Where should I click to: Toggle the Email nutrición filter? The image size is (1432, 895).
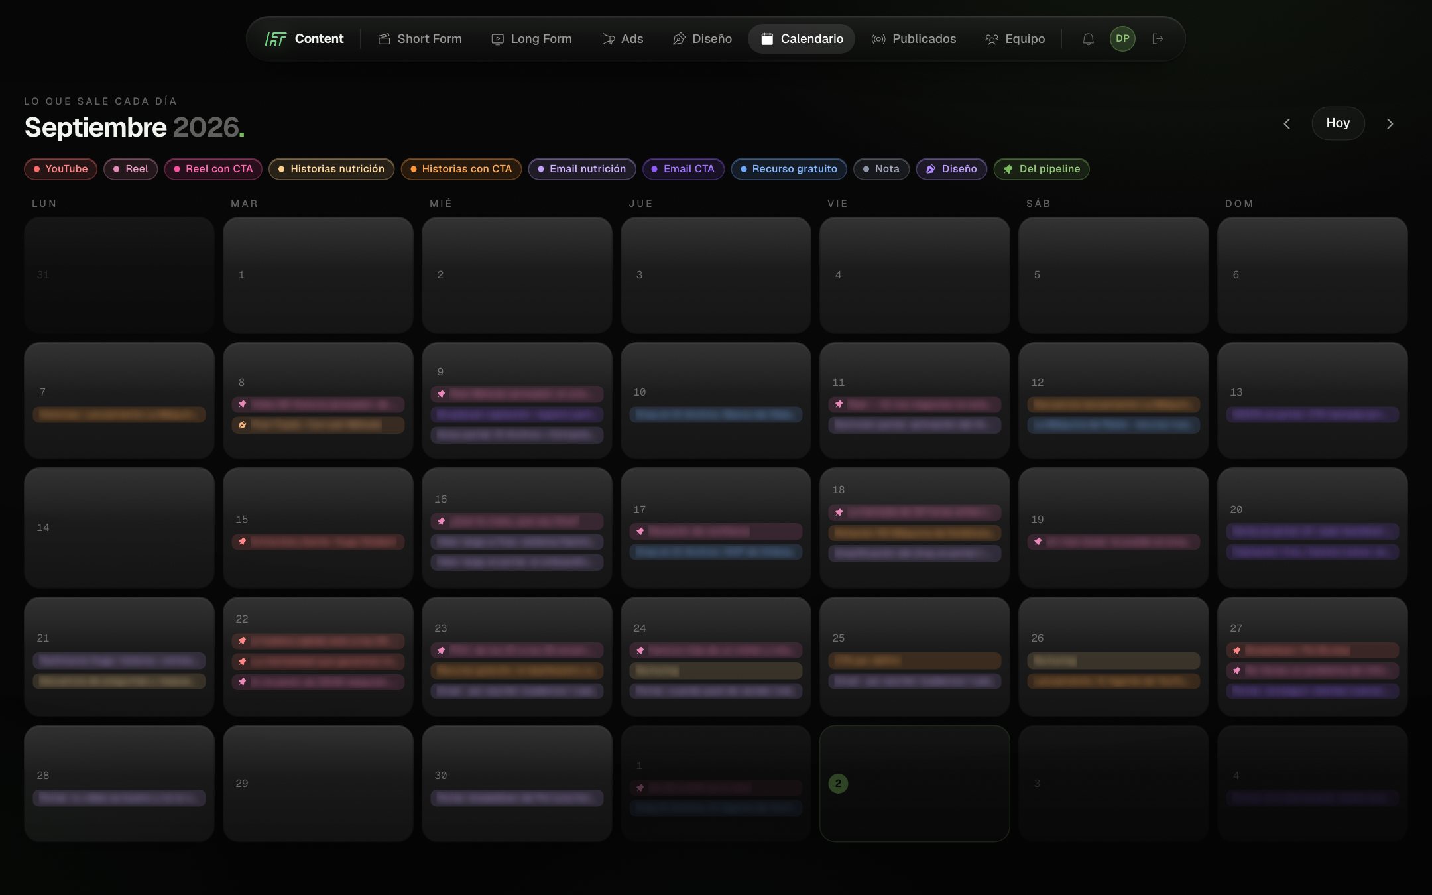(x=582, y=169)
